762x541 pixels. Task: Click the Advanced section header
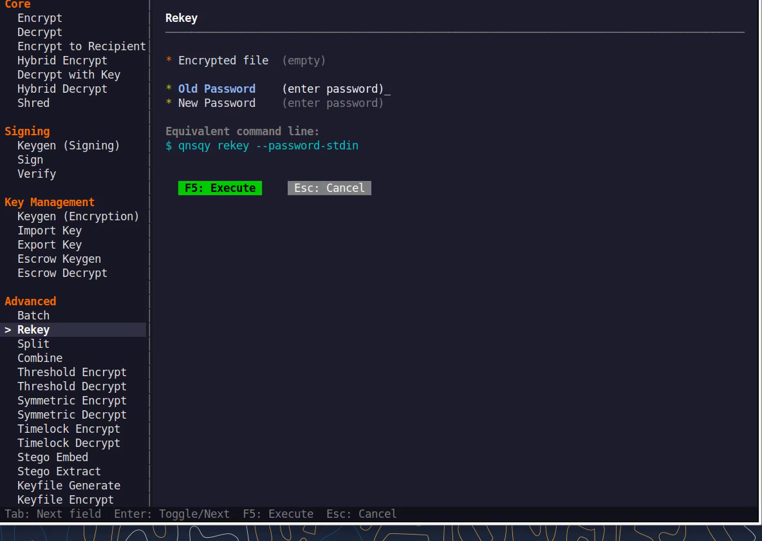click(x=31, y=301)
